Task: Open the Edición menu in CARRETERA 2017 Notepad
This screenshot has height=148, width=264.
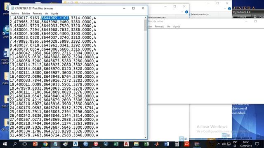Action: point(26,14)
